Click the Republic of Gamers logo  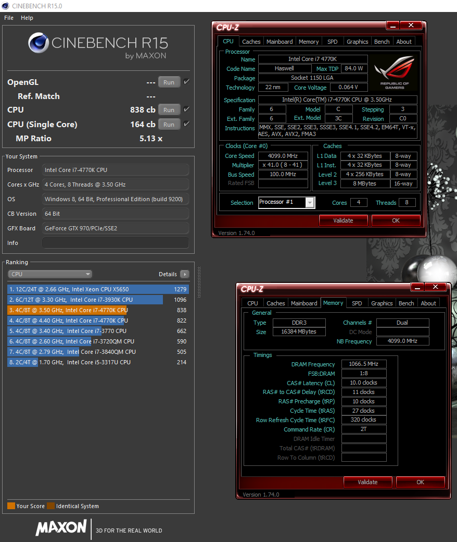pyautogui.click(x=394, y=72)
